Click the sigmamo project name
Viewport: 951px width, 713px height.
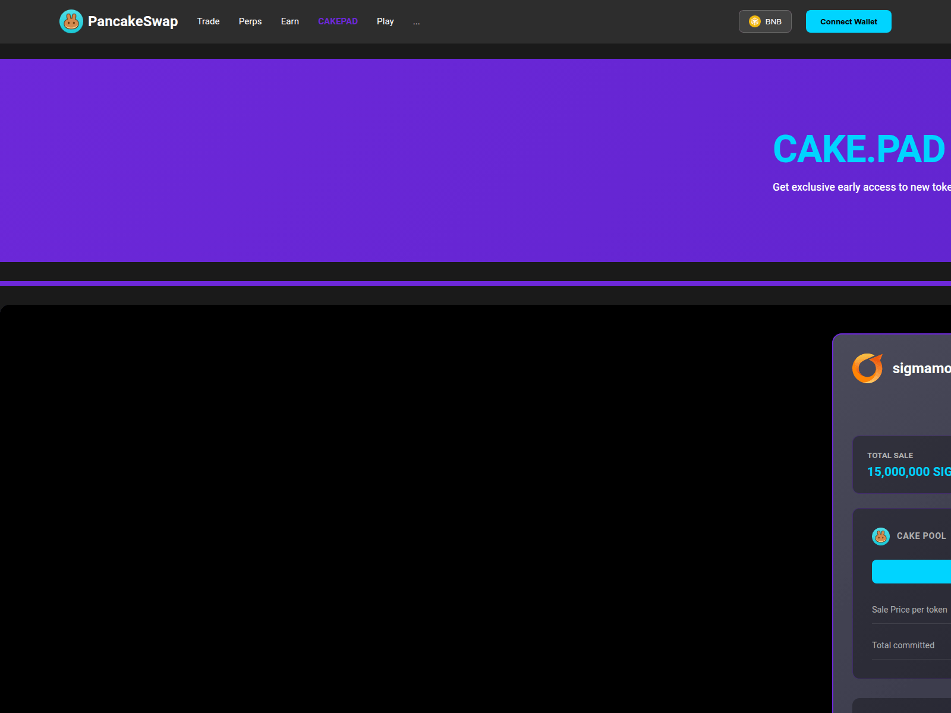pos(922,368)
